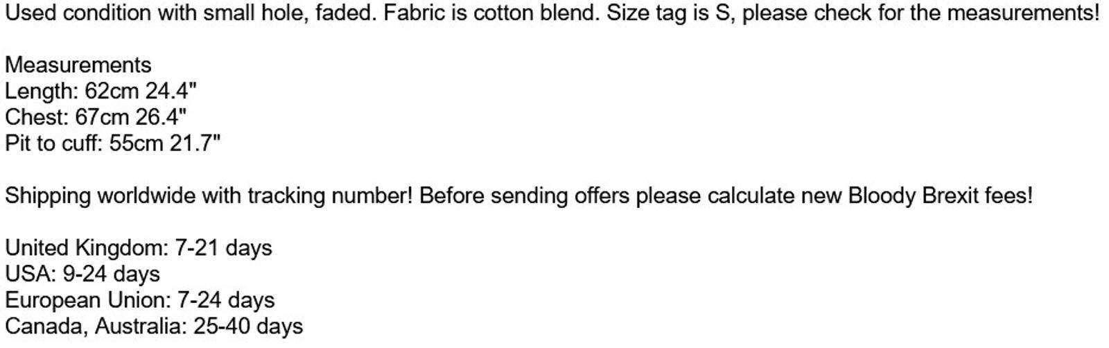Click the 'Bloody Brexit fees!' phrase
This screenshot has height=348, width=1109.
[940, 195]
